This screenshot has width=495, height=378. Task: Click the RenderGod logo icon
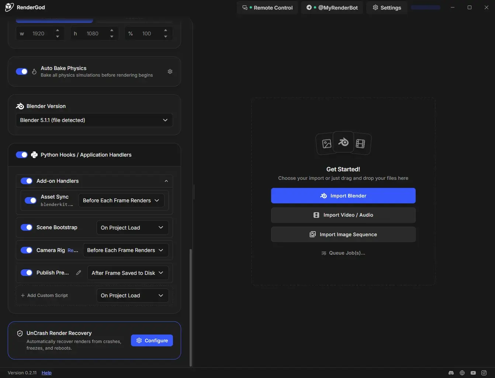coord(9,7)
